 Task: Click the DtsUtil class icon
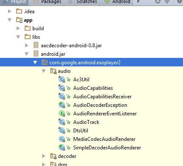pos(62,131)
